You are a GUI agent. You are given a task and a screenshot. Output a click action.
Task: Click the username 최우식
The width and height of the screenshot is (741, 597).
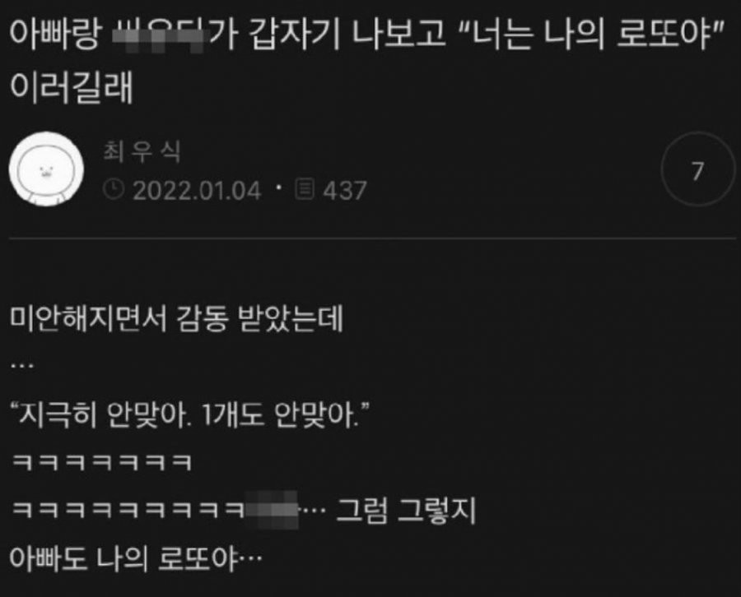coord(142,152)
